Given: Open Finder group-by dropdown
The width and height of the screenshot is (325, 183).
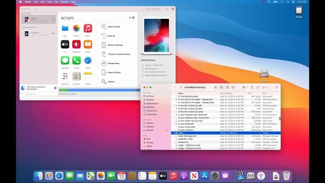Looking at the screenshot, I should pyautogui.click(x=245, y=87).
